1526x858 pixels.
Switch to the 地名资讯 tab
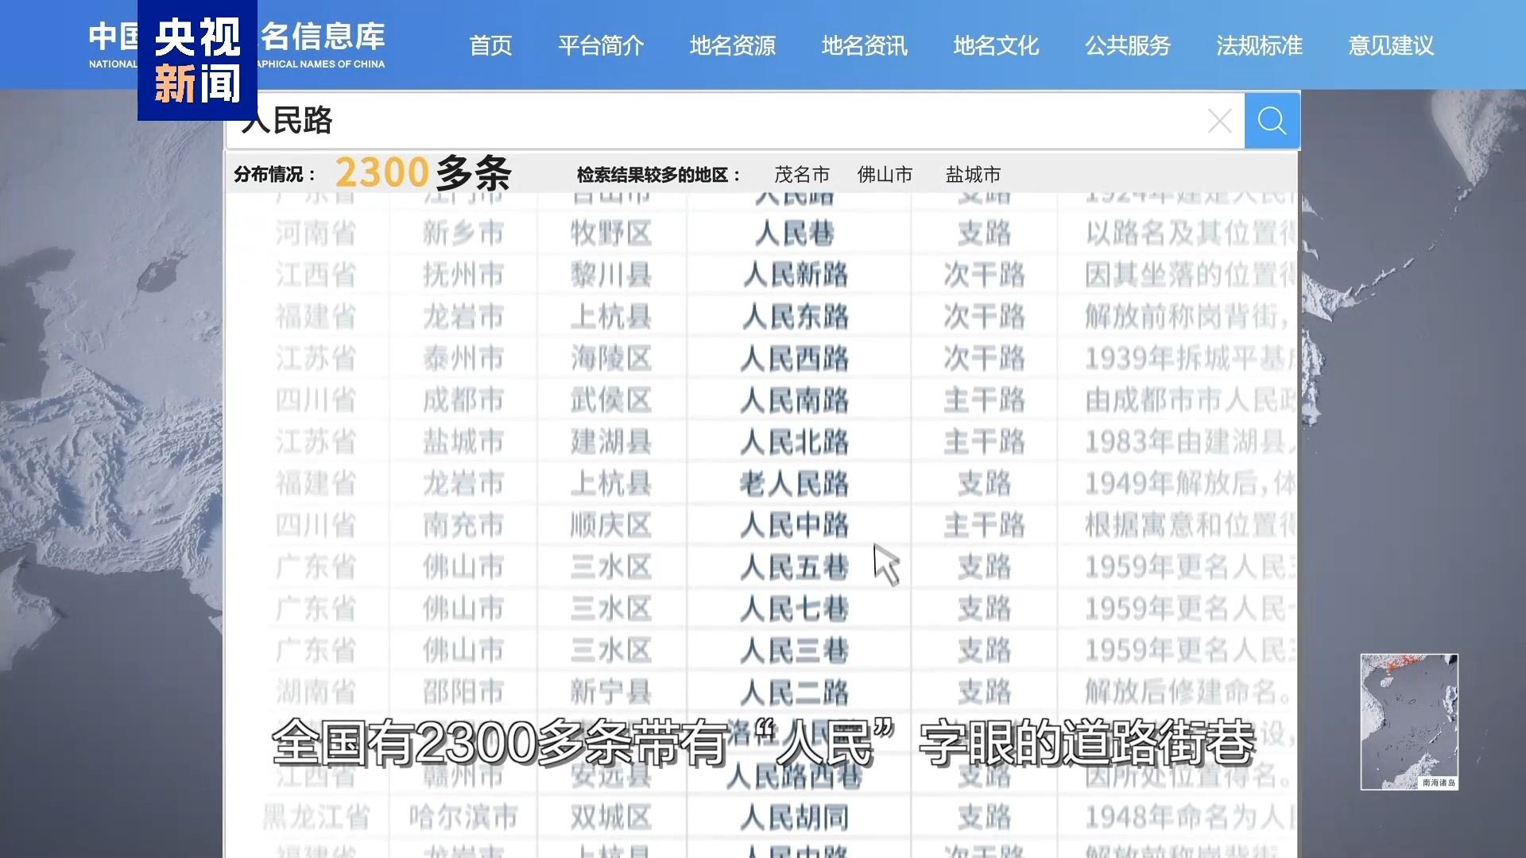point(863,47)
